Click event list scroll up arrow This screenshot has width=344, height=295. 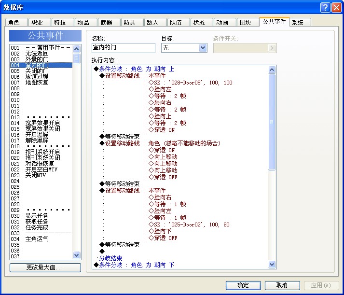76,49
